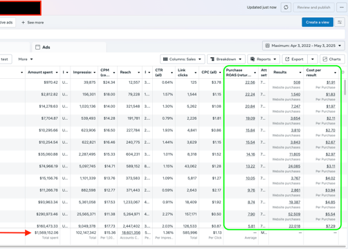
Task: Expand the Reports dropdown
Action: pyautogui.click(x=264, y=59)
